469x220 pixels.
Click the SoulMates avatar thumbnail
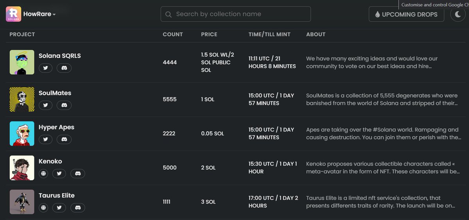point(22,99)
